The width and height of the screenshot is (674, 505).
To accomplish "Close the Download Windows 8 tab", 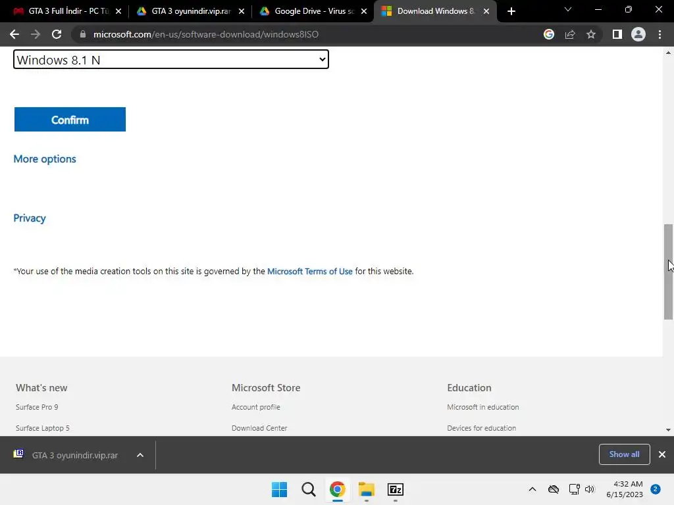I will click(486, 12).
